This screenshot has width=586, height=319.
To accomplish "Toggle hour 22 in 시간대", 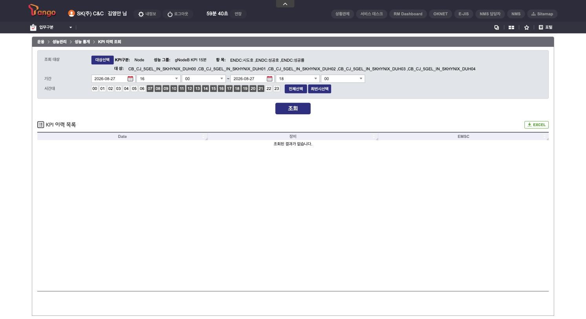I will 269,89.
